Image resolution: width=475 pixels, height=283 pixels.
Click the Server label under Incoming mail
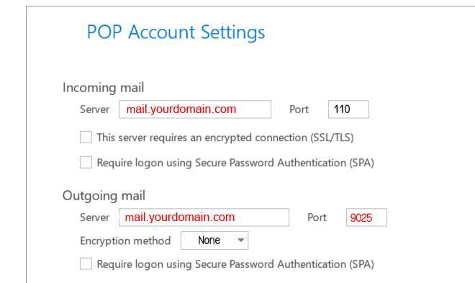[94, 109]
